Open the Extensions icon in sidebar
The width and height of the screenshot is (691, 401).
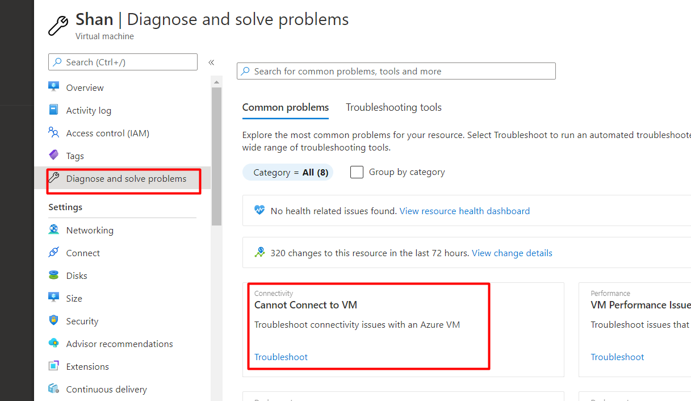pyautogui.click(x=54, y=366)
